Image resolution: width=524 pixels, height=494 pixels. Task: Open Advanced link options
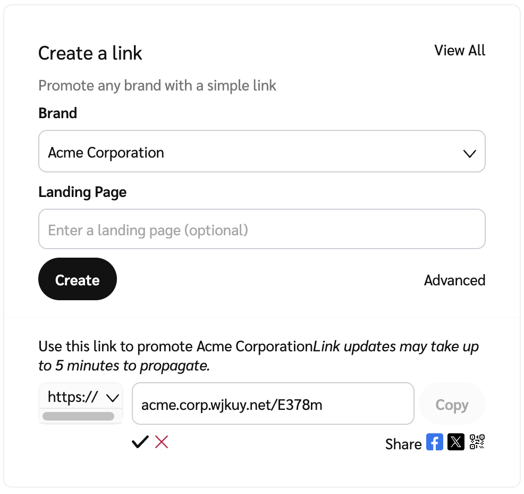point(454,281)
